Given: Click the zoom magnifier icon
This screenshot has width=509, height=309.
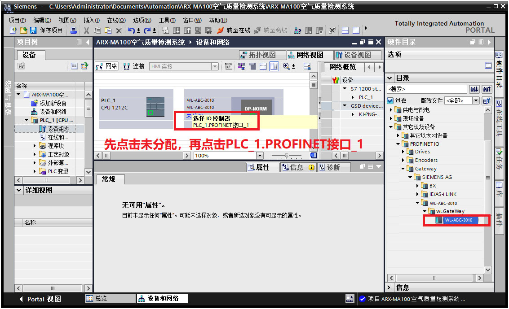Looking at the screenshot, I should tap(286, 66).
